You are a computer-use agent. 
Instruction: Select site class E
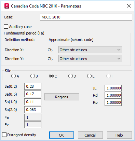point(89,76)
